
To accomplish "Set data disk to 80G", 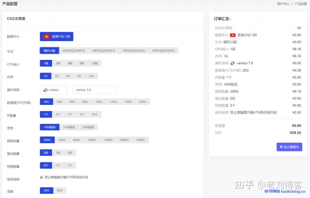I will point(85,102).
